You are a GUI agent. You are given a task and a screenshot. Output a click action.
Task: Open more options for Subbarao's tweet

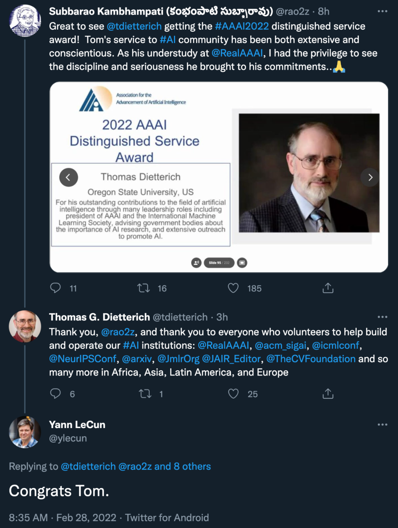[382, 11]
